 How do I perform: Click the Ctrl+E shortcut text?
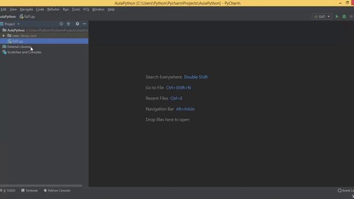tap(176, 98)
